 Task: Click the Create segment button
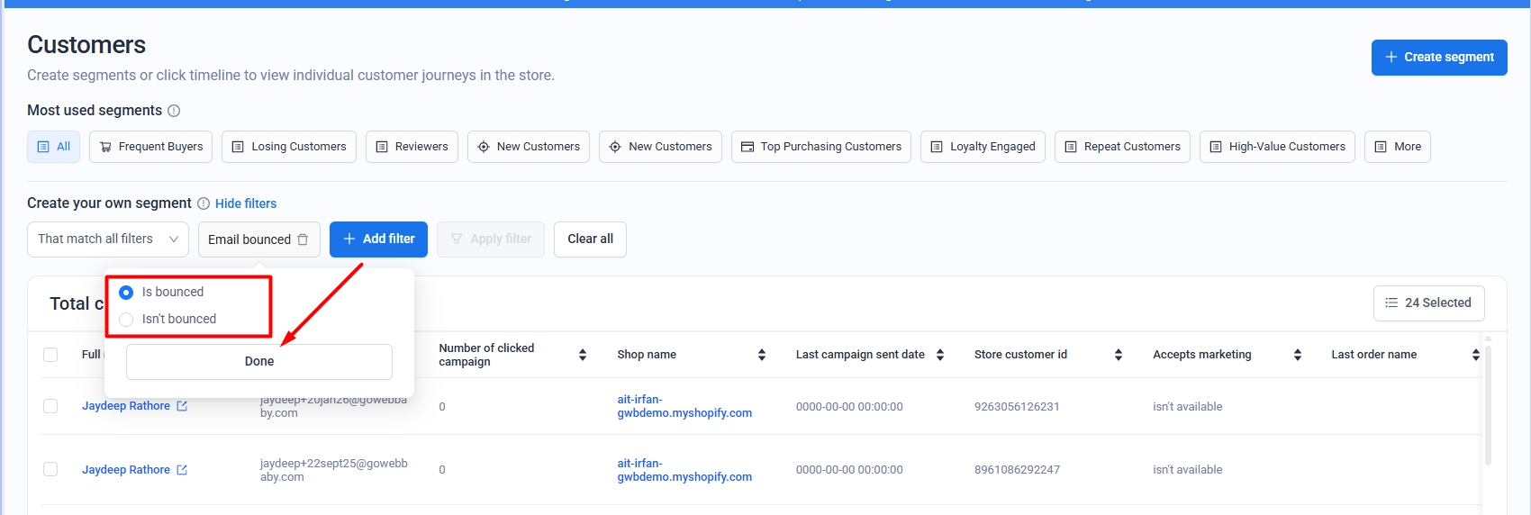pos(1438,58)
